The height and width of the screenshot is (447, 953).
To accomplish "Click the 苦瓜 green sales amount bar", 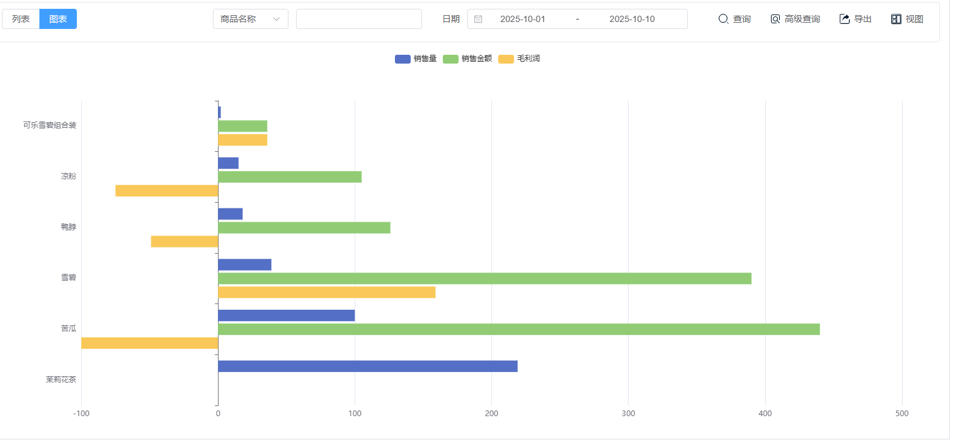I will pyautogui.click(x=518, y=329).
